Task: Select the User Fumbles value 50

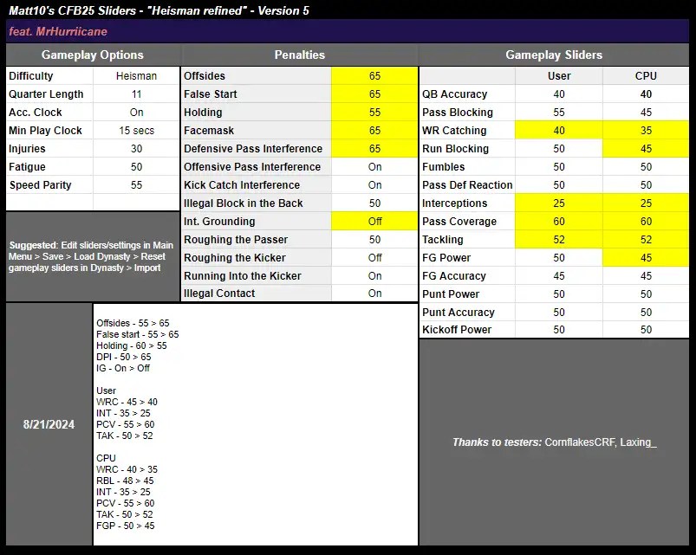Action: (x=559, y=167)
